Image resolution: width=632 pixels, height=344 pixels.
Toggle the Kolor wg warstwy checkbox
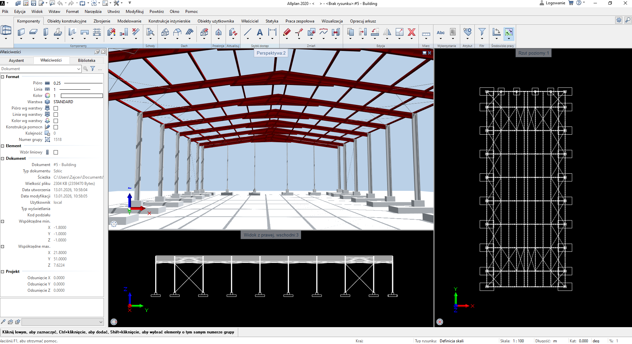click(x=56, y=121)
